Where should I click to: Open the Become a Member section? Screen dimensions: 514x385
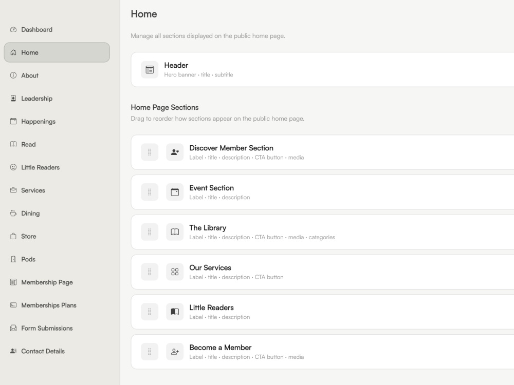(x=322, y=352)
